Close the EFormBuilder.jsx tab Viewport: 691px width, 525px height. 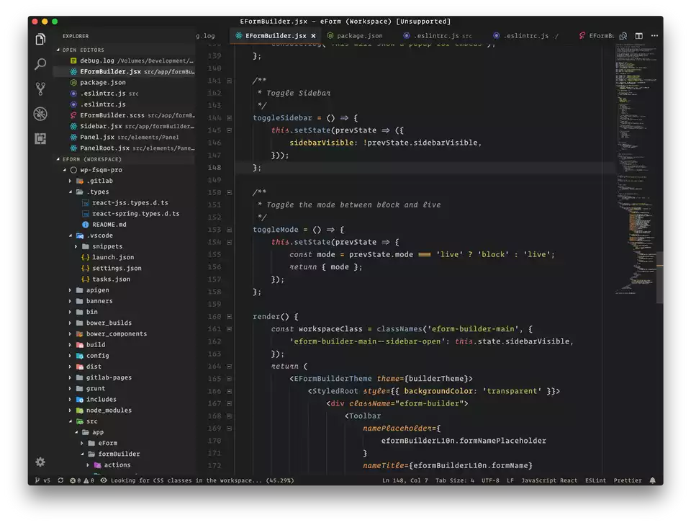(313, 36)
